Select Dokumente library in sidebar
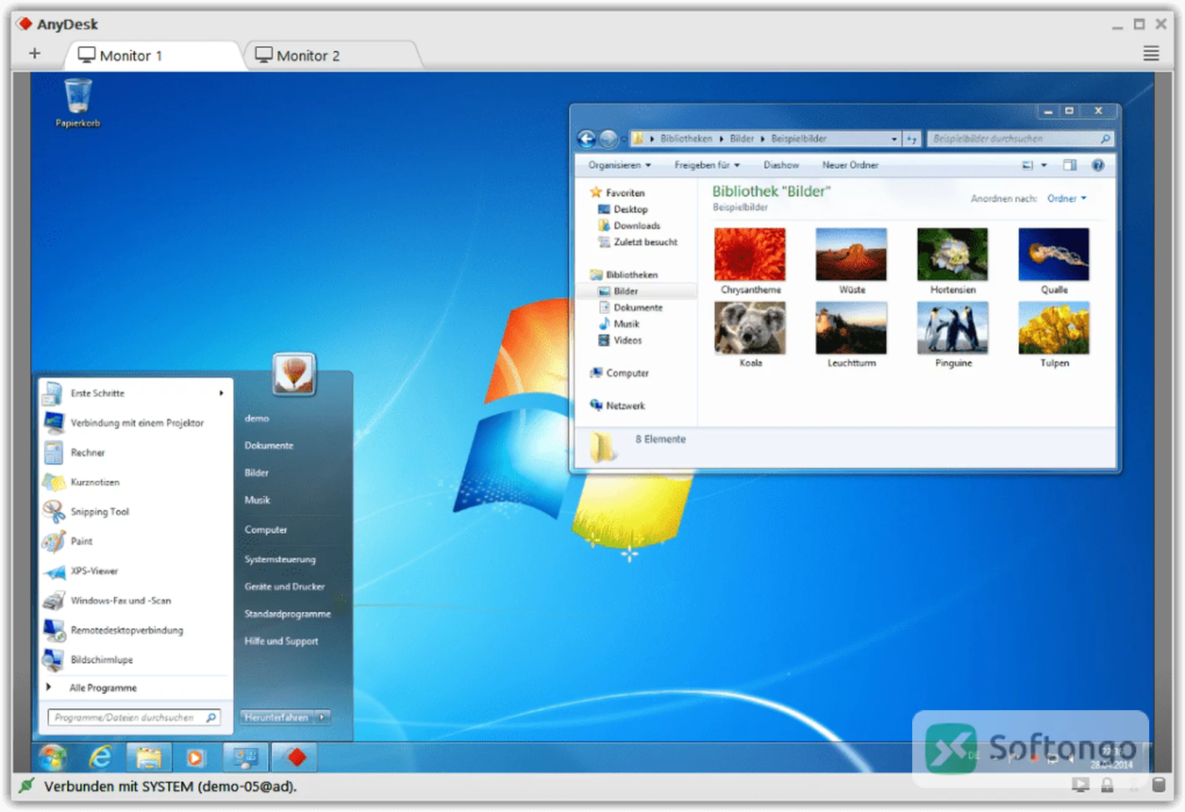Screen dimensions: 1185x812 pyautogui.click(x=638, y=307)
